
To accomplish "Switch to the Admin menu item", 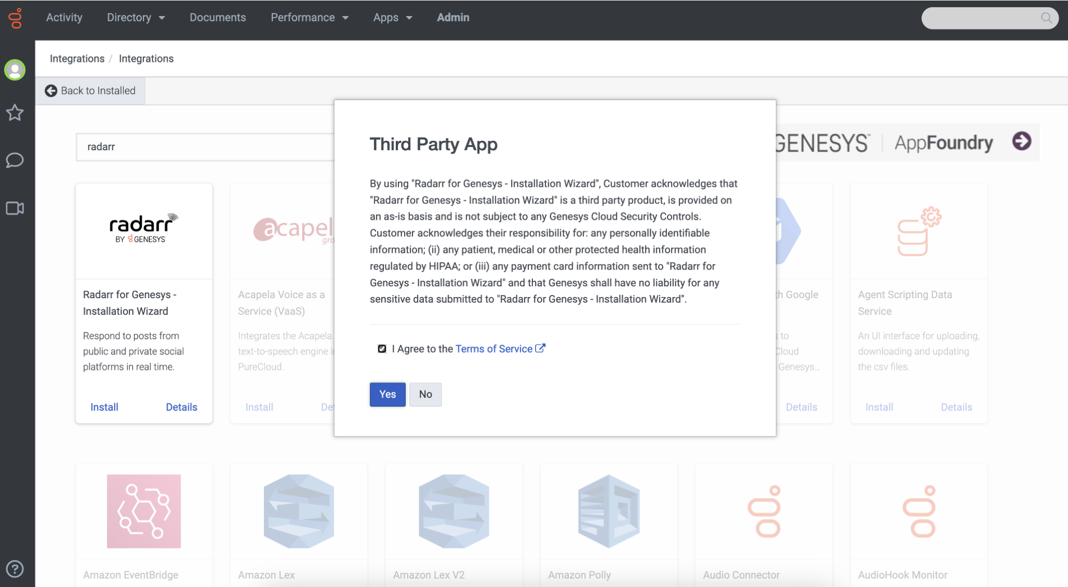I will coord(453,17).
